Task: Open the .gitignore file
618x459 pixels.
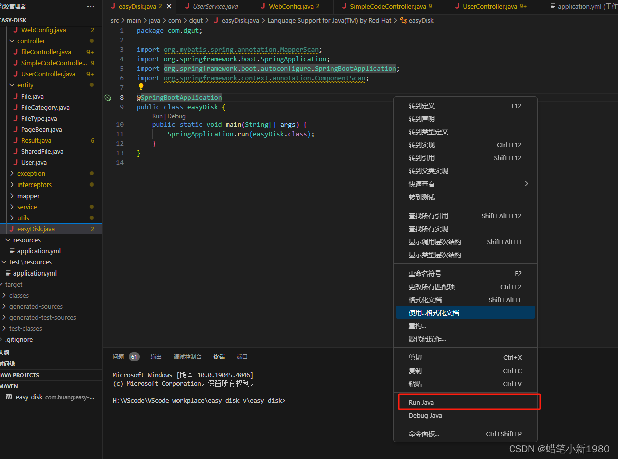Action: pyautogui.click(x=19, y=340)
